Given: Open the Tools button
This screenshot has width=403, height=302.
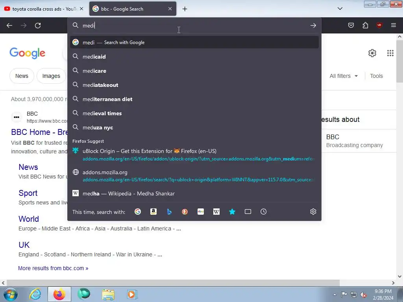Looking at the screenshot, I should click(376, 76).
